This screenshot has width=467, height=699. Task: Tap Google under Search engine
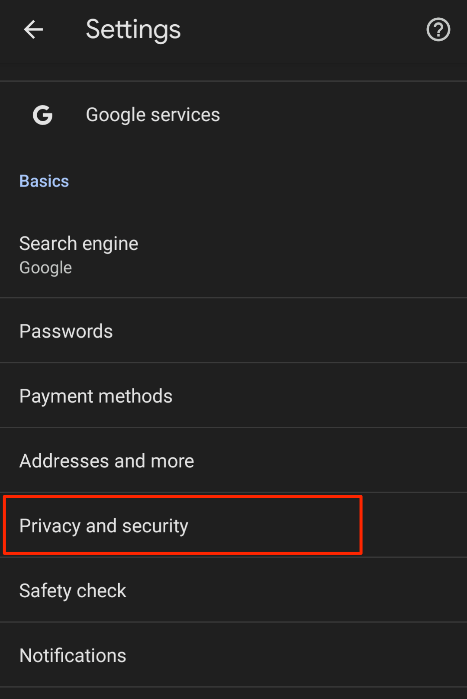[45, 267]
